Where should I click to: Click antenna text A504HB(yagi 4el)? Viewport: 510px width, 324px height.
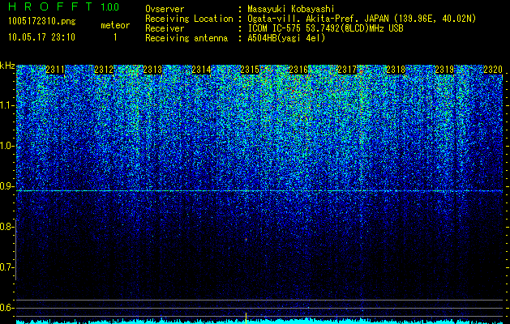tap(286, 38)
